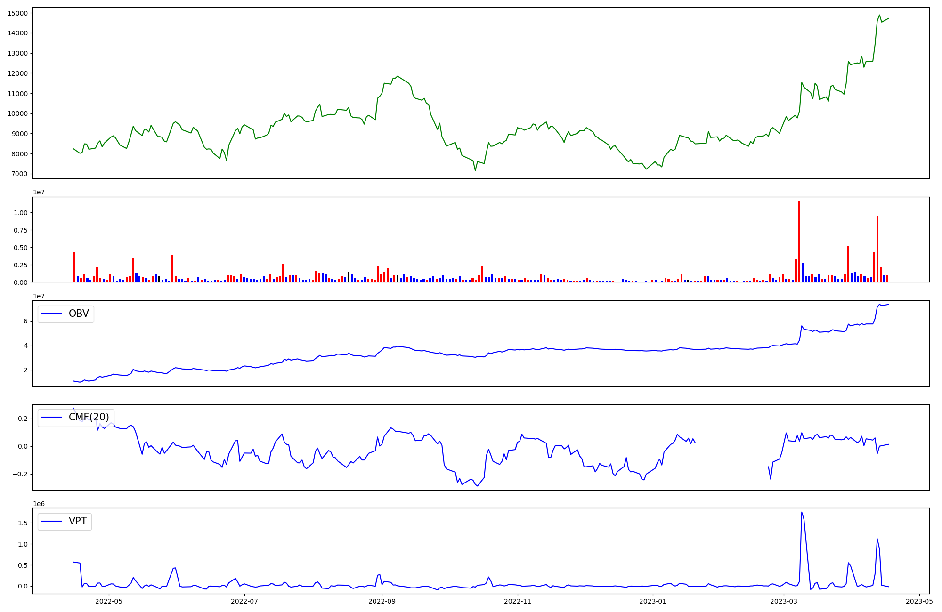Image resolution: width=942 pixels, height=612 pixels.
Task: Click the 7000 price axis tick
Action: pyautogui.click(x=19, y=174)
